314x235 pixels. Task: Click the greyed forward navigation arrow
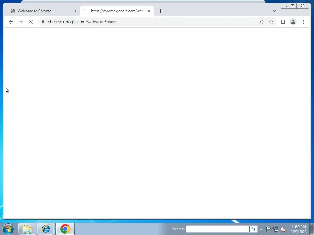click(x=21, y=22)
